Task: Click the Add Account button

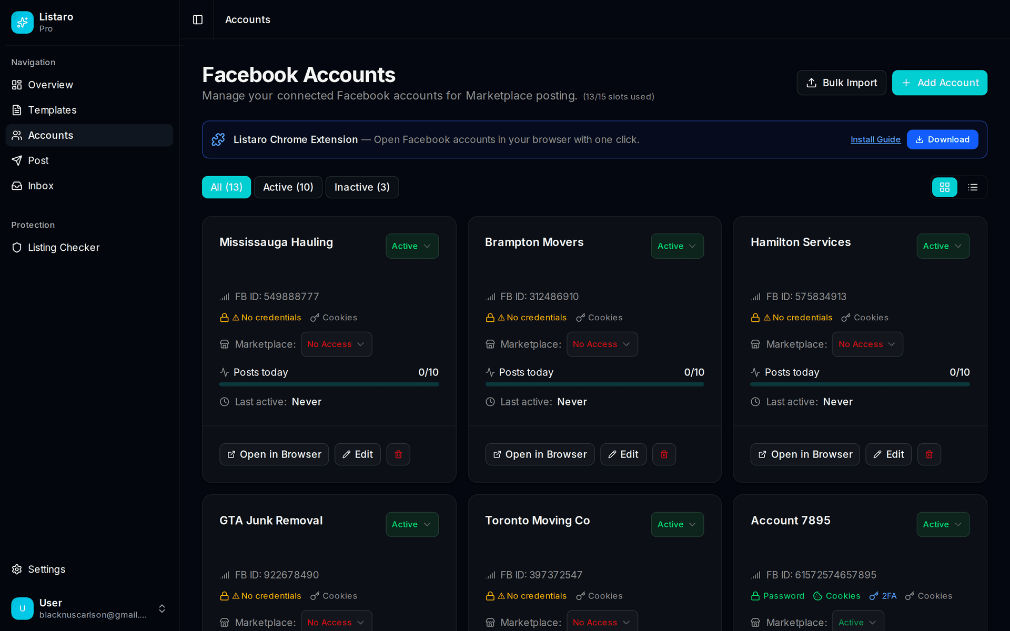Action: click(940, 83)
